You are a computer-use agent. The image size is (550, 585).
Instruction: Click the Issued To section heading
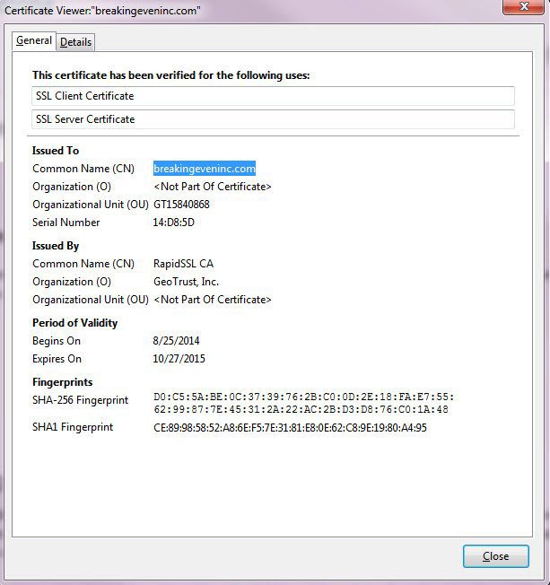[x=56, y=151]
